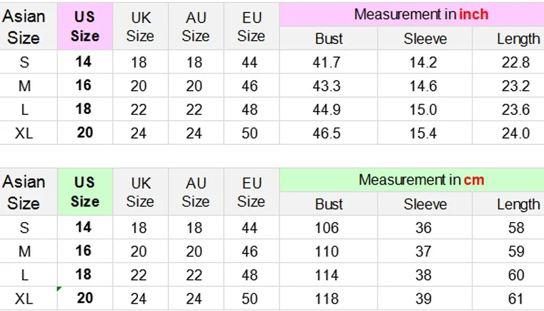Click the bold US size 16 in cm table

tap(83, 251)
